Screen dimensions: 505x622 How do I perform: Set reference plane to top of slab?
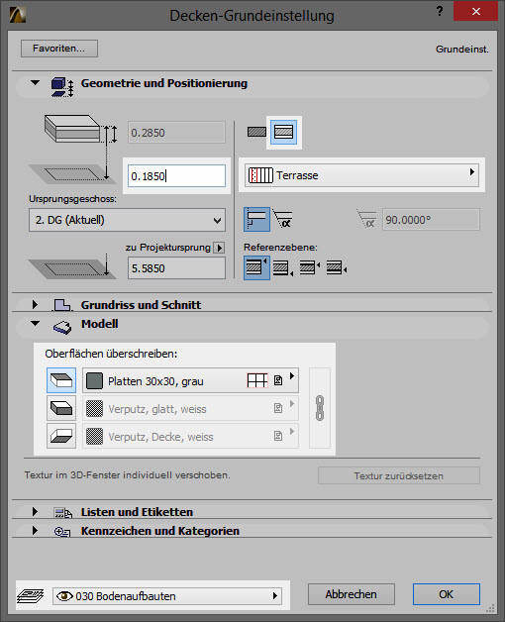click(x=256, y=267)
